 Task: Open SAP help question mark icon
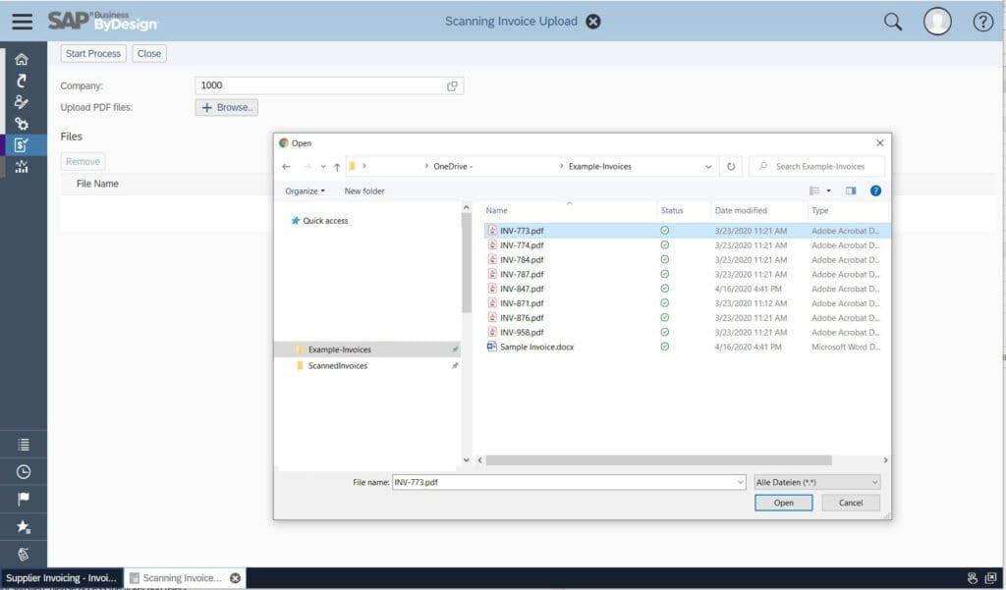tap(982, 22)
